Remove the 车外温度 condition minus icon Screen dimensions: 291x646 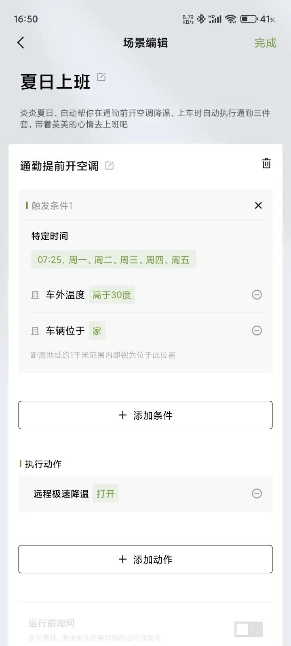[x=257, y=295]
